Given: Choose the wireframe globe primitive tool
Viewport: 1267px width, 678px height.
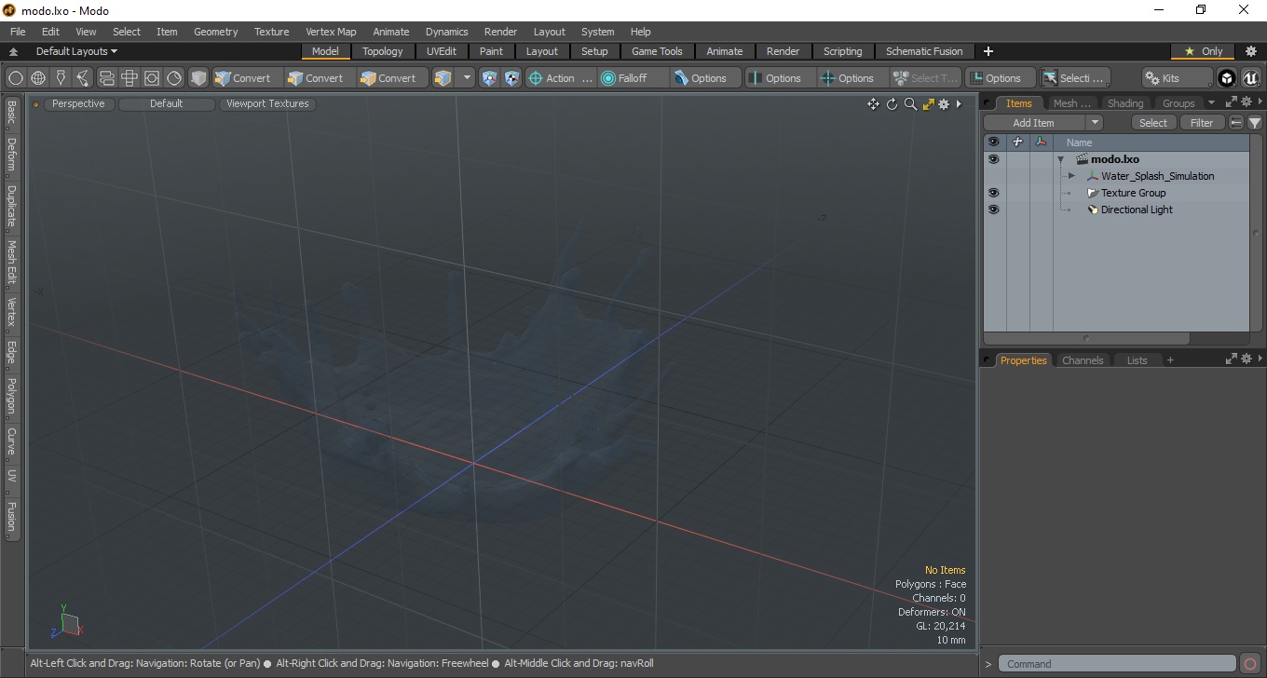Looking at the screenshot, I should [38, 78].
